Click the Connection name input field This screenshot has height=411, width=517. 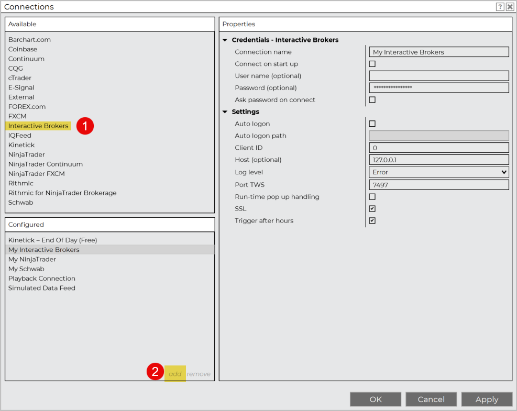[x=438, y=52]
